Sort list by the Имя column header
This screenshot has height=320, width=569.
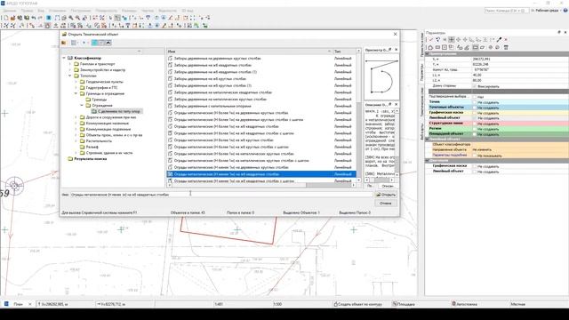point(249,52)
